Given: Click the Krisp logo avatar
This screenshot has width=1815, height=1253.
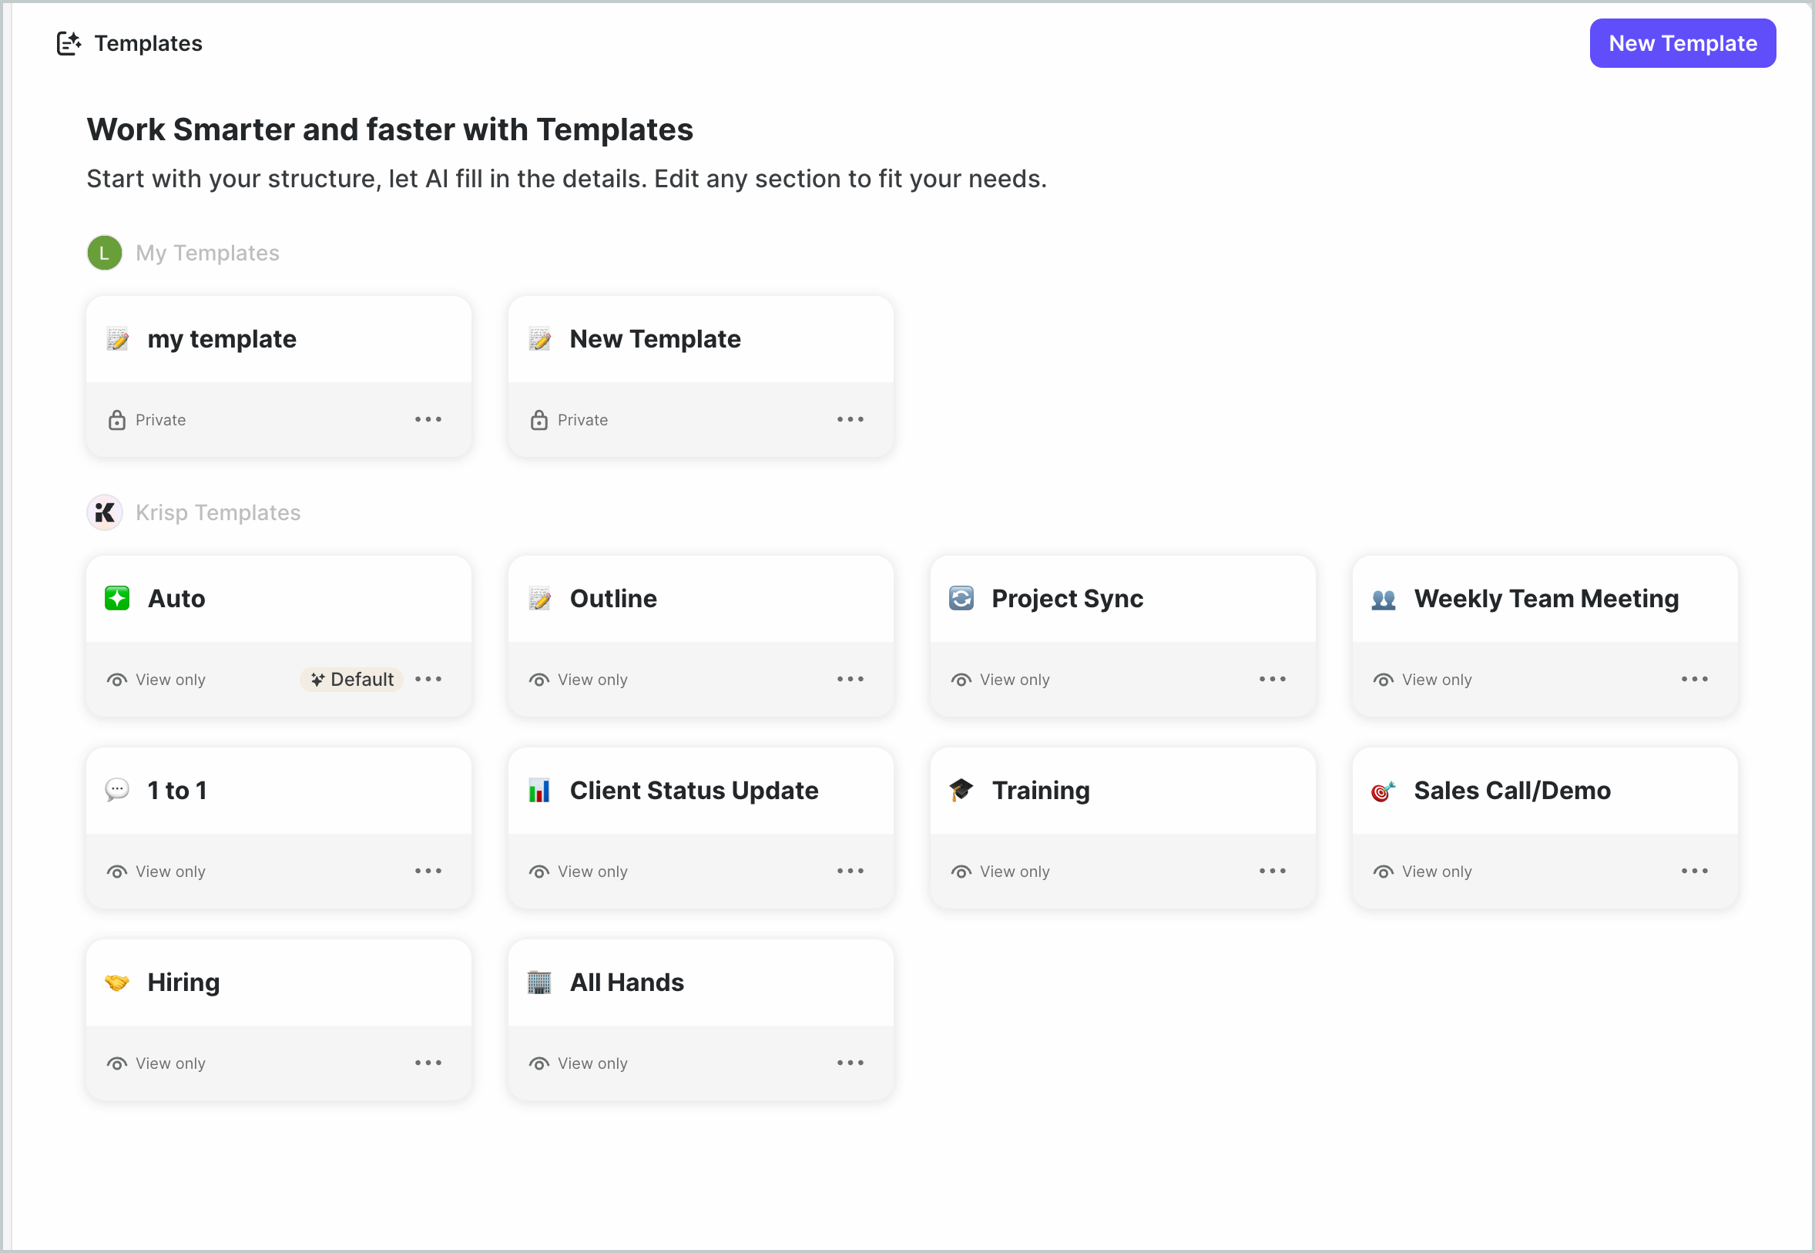Looking at the screenshot, I should point(104,512).
